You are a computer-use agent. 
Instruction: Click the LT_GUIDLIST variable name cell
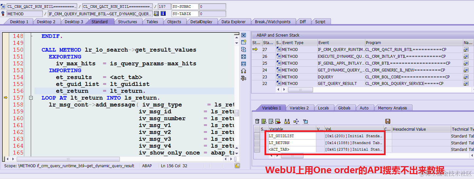[292, 136]
